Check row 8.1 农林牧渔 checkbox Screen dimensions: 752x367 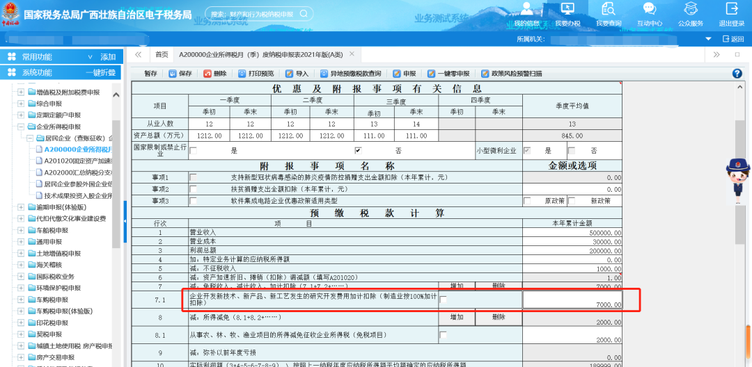443,335
